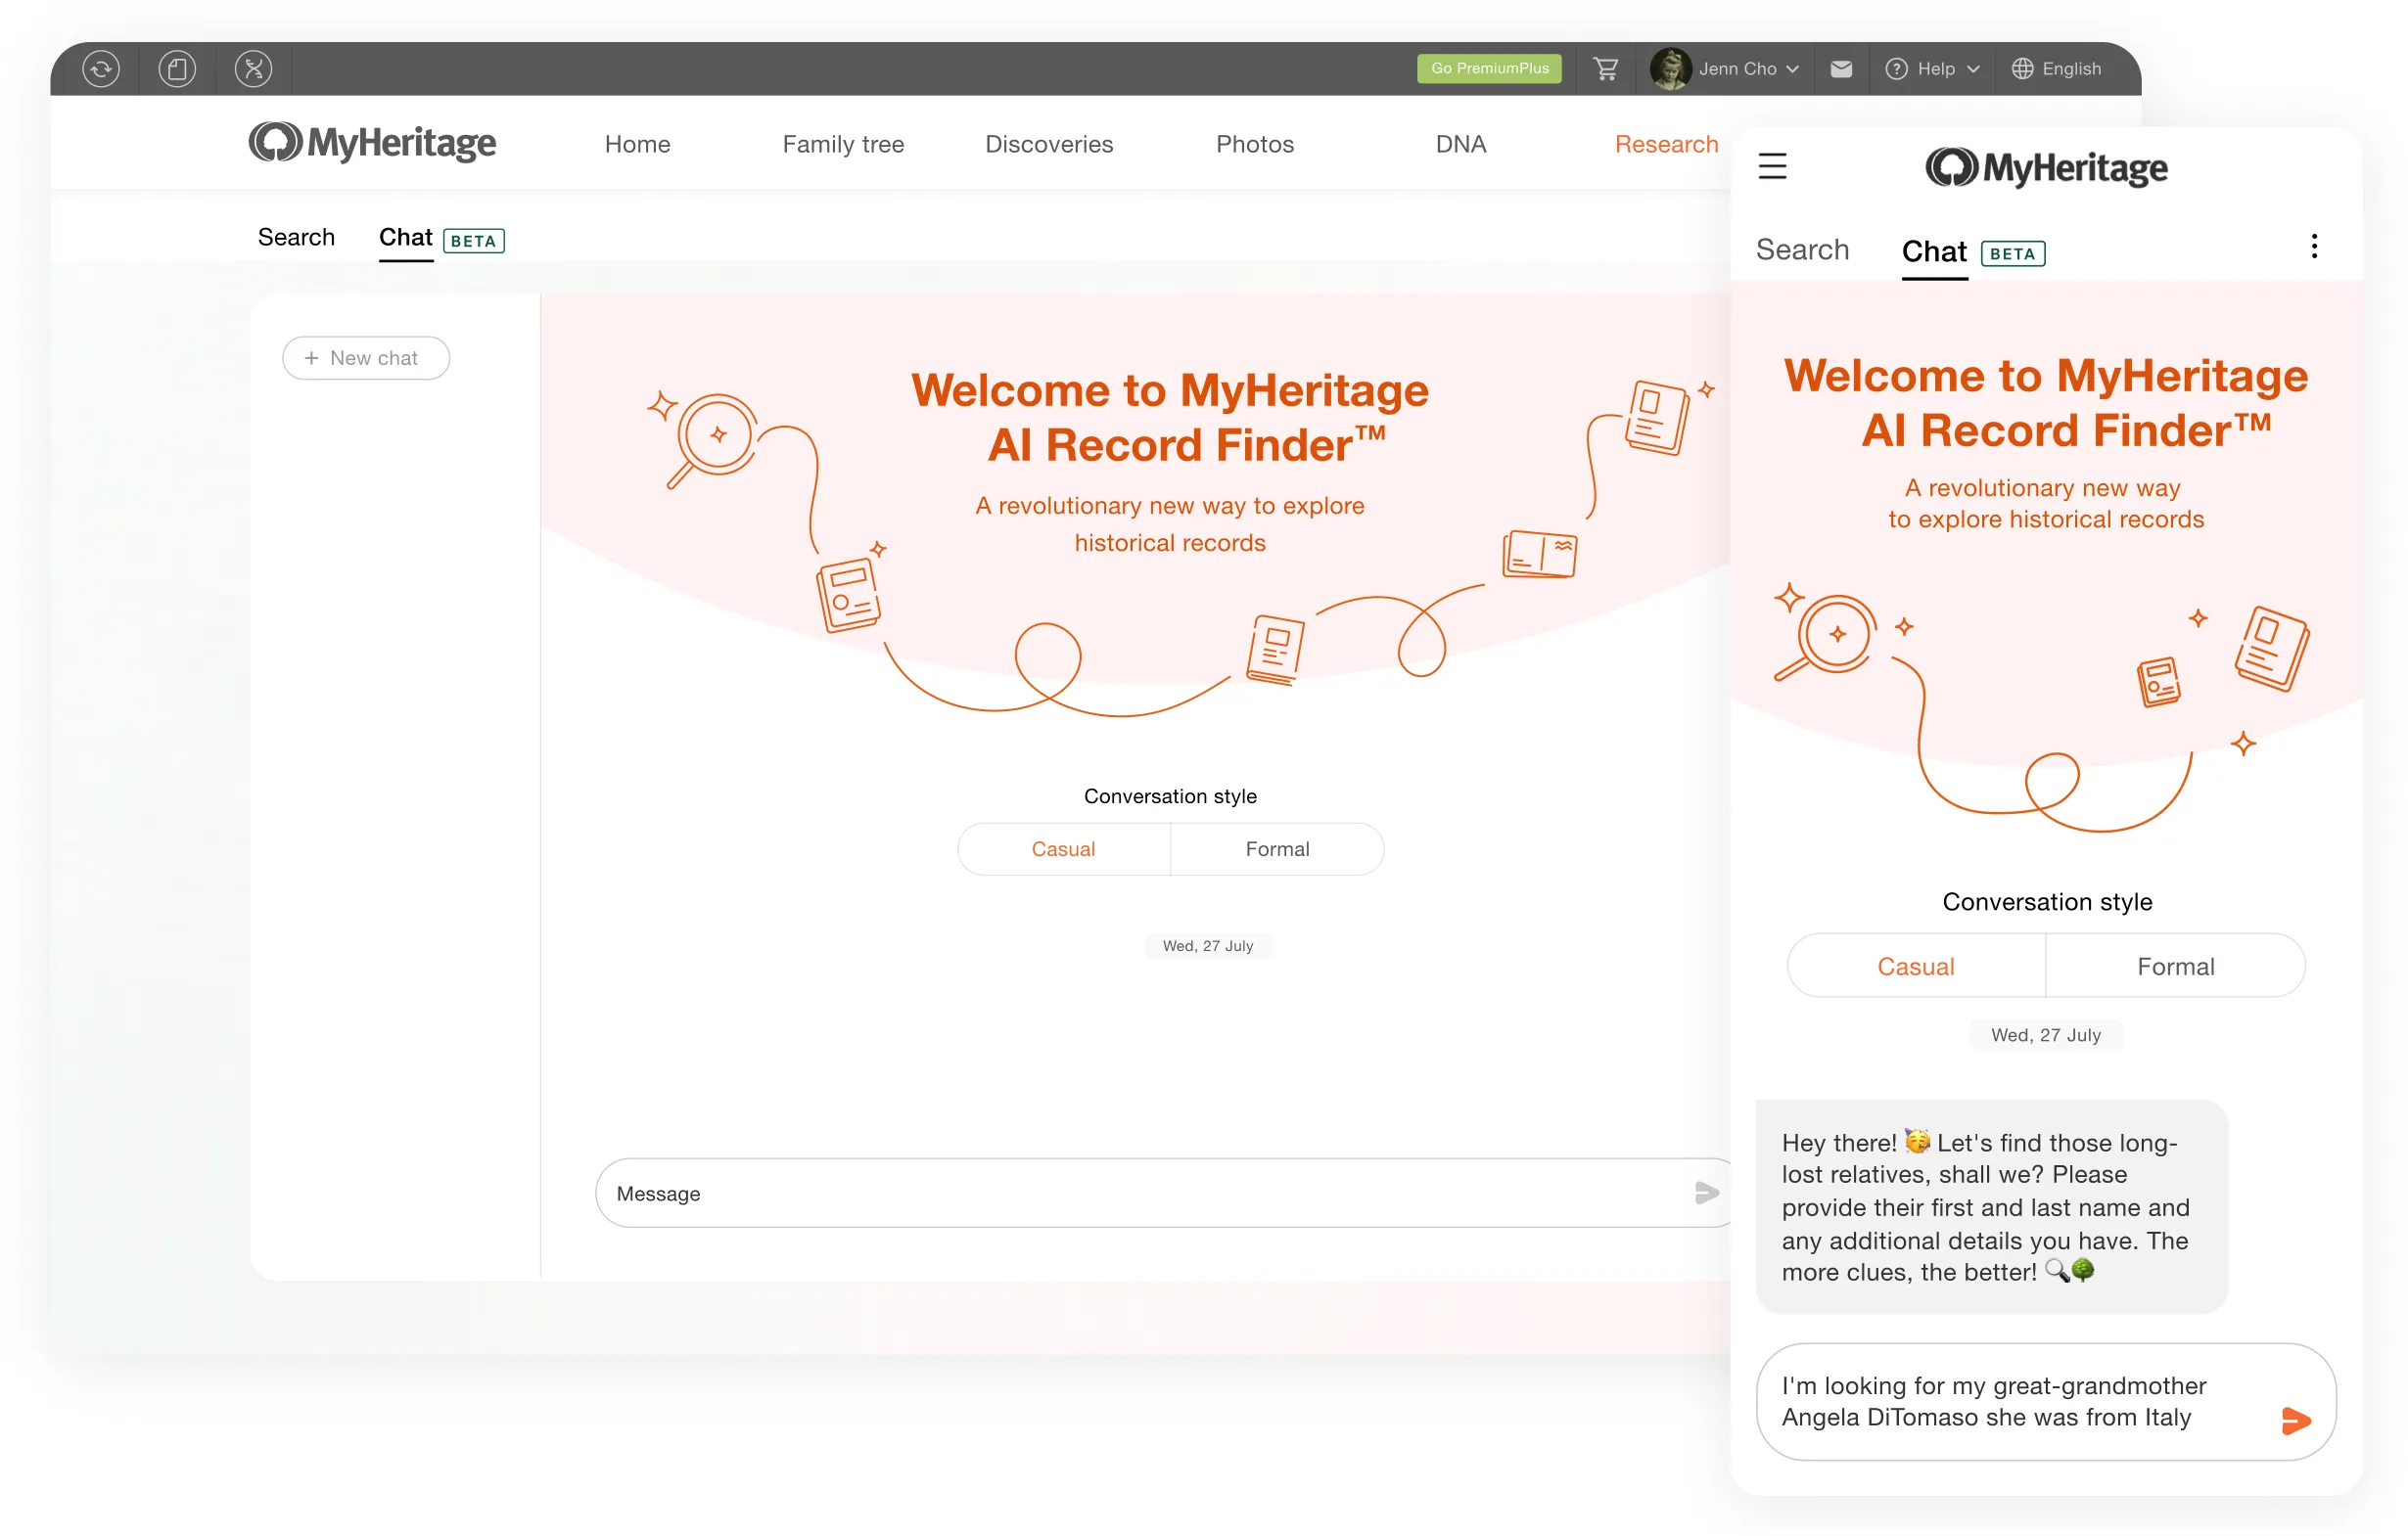Select Formal conversation style in mobile panel
2408x1536 pixels.
2175,967
